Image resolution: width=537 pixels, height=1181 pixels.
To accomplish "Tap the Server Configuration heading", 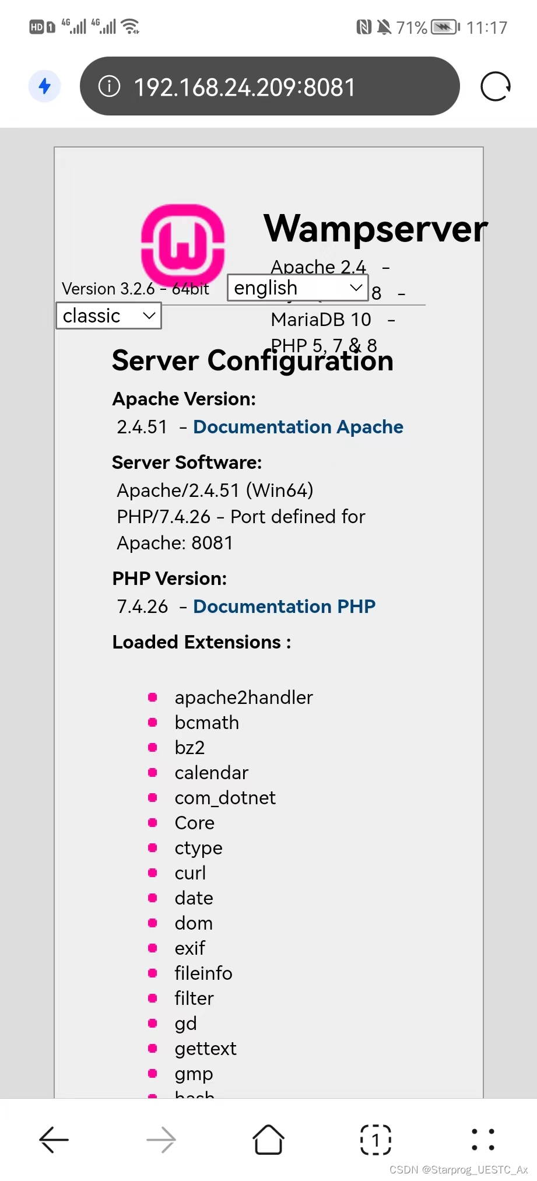I will tap(252, 360).
